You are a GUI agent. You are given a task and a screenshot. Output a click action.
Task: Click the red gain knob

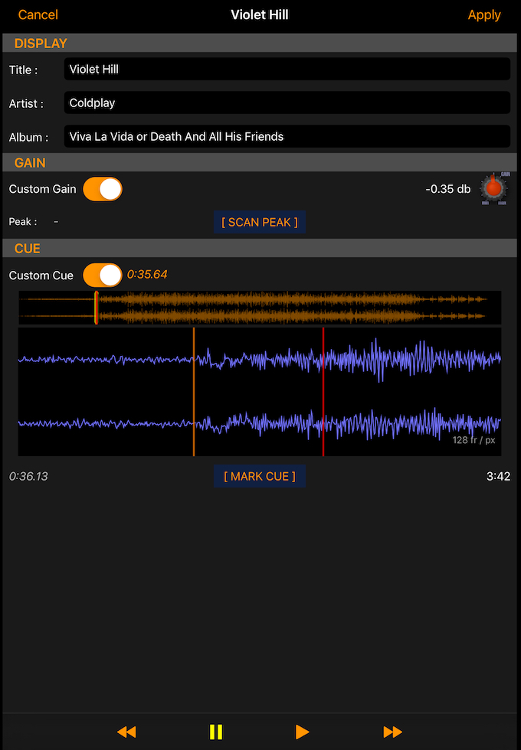click(493, 188)
